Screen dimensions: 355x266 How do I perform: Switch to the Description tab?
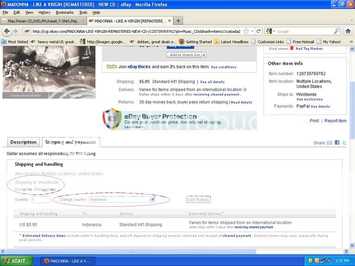pos(23,142)
